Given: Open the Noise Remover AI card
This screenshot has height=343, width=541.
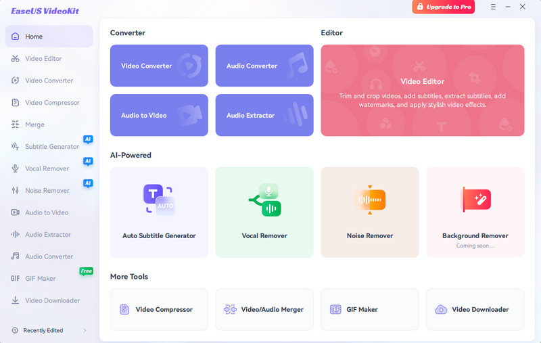Looking at the screenshot, I should coord(370,212).
